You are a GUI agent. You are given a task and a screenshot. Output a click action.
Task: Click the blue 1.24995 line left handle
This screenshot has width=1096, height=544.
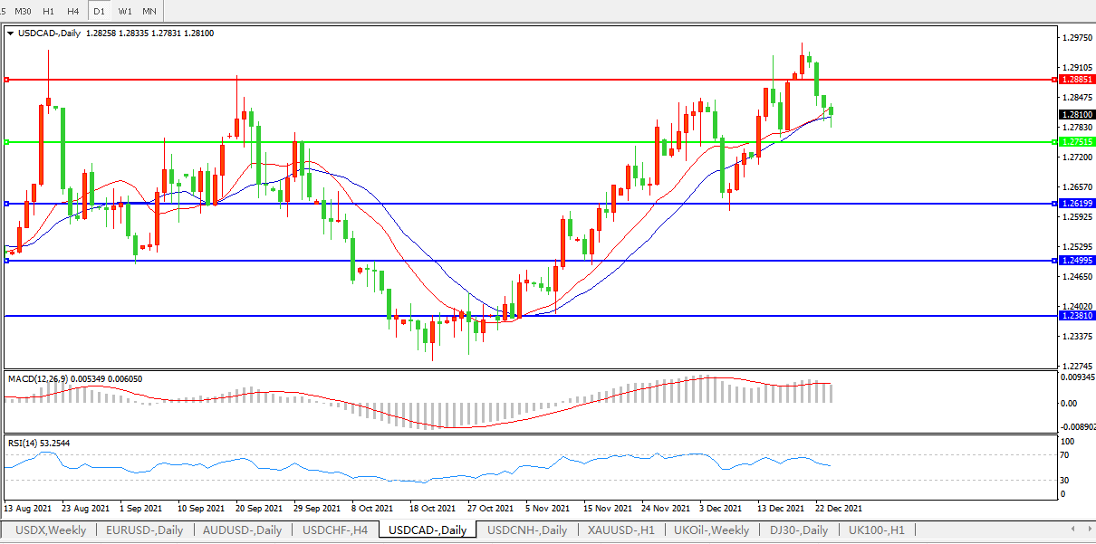(x=7, y=261)
